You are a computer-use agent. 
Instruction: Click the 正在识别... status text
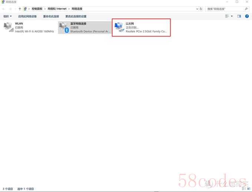pyautogui.click(x=132, y=27)
